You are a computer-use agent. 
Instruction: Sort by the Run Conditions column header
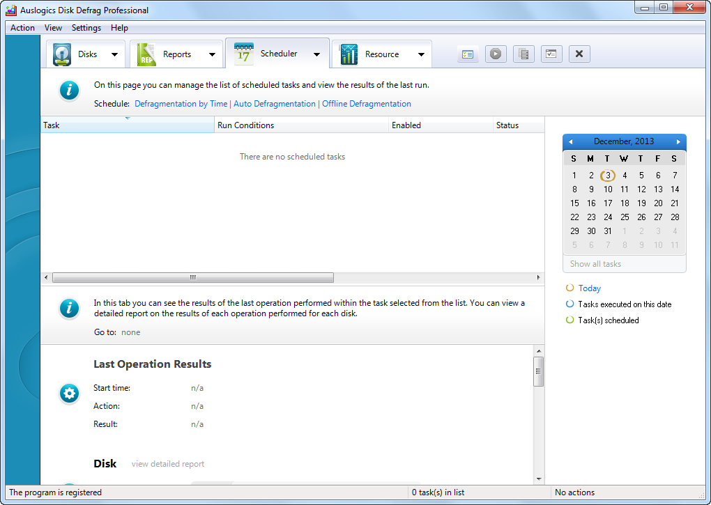coord(302,125)
